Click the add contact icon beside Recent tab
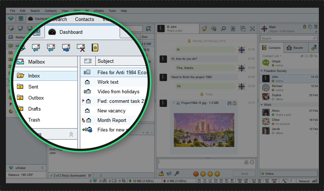This screenshot has width=324, height=191. [x=314, y=48]
